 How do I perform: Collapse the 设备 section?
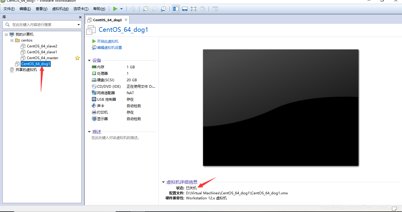tap(89, 61)
